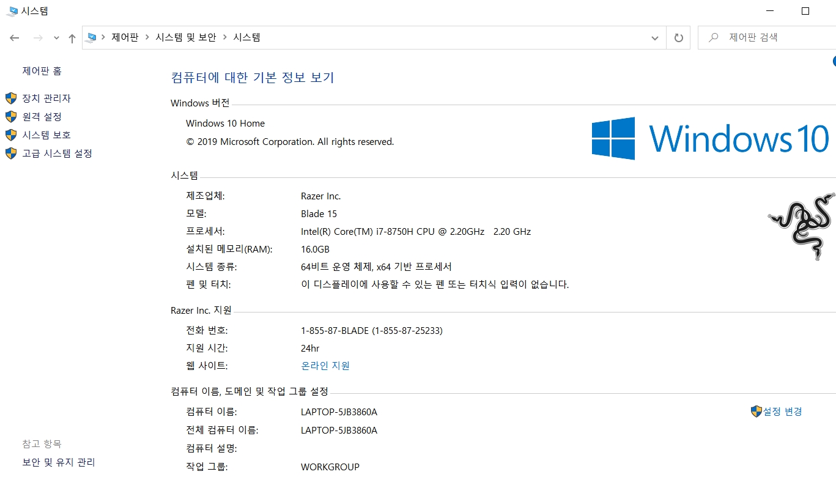Click LAPTOP-5JB3860A next to 컴퓨터 이름
This screenshot has width=836, height=477.
339,412
